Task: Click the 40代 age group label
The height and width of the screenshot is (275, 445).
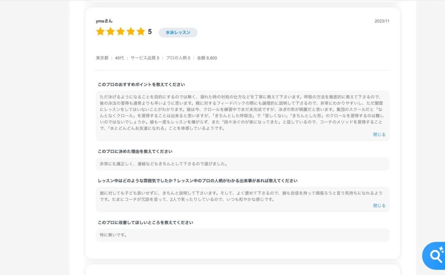Action: pyautogui.click(x=120, y=58)
